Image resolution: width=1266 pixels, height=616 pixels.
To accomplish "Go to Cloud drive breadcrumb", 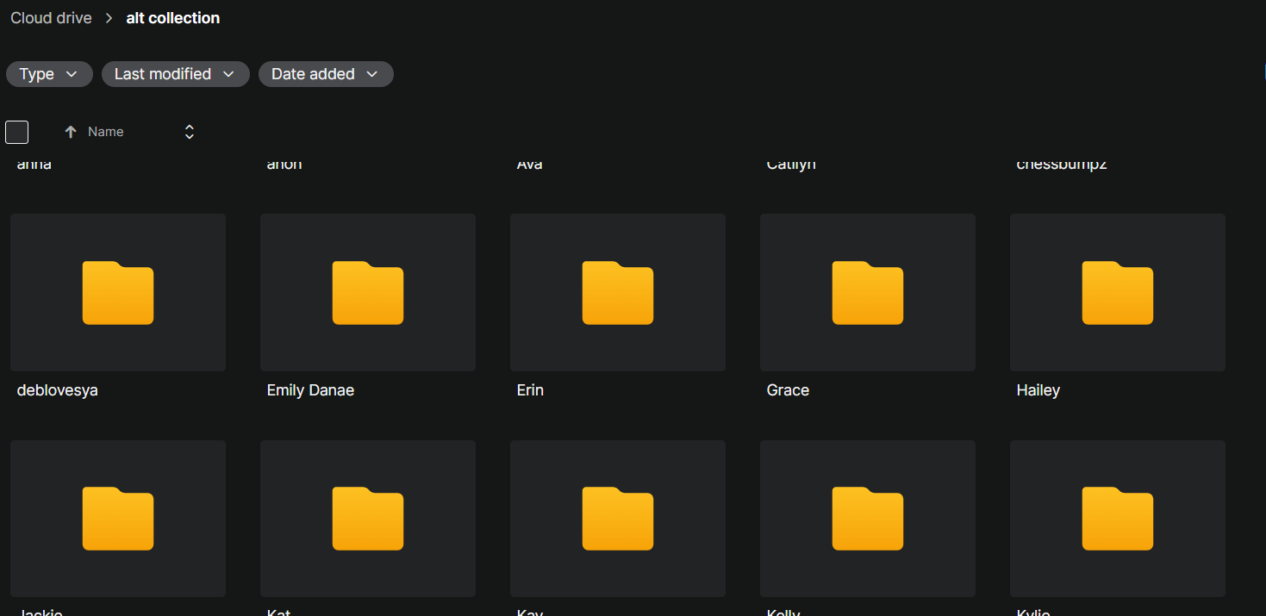I will [51, 18].
